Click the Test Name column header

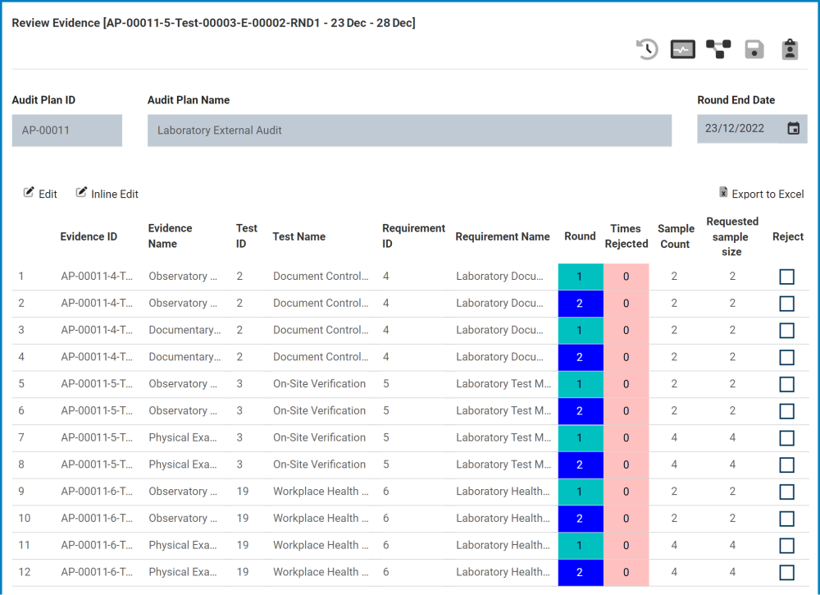[x=299, y=236]
